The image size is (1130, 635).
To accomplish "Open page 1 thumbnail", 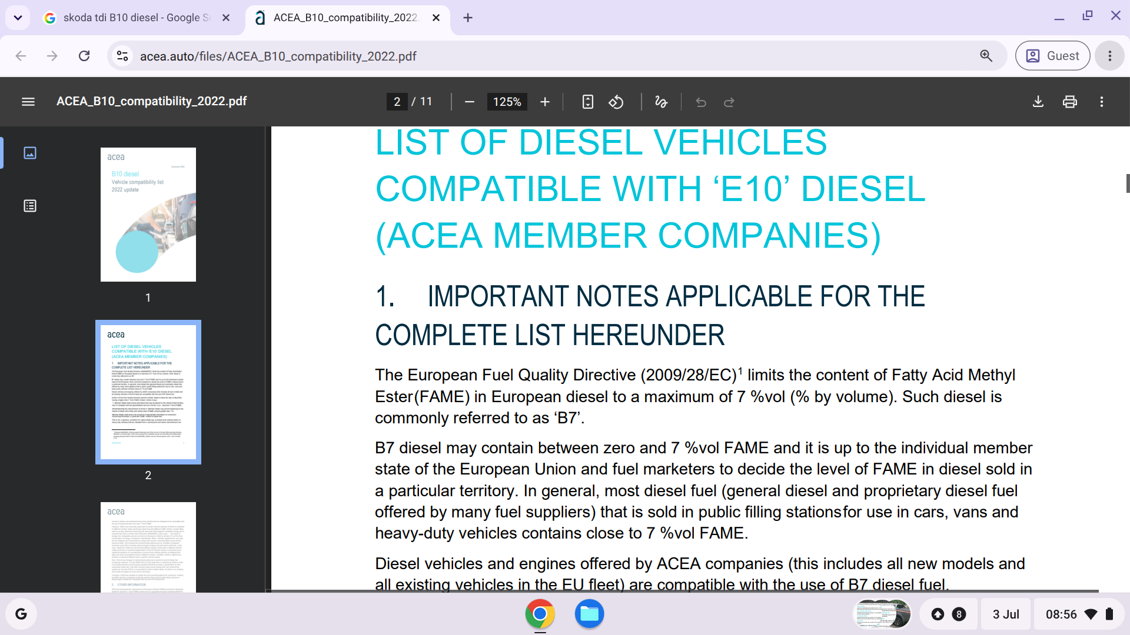I will point(148,215).
